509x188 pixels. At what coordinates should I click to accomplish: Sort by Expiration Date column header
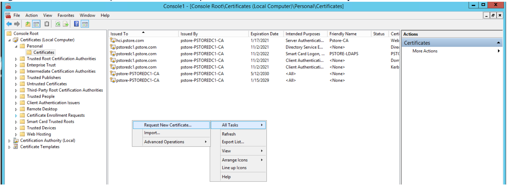[264, 34]
